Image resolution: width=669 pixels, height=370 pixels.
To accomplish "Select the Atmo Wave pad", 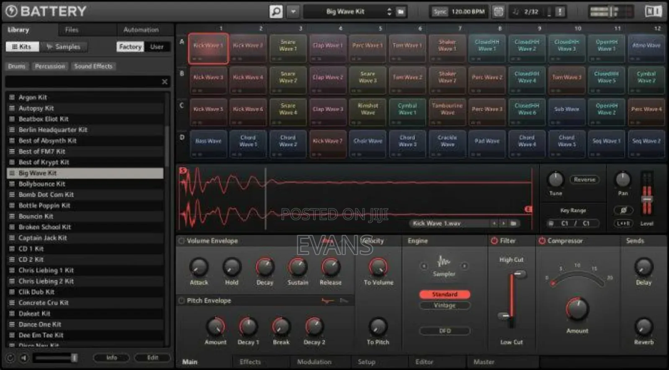I will 646,48.
